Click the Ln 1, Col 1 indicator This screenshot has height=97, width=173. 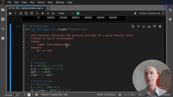pyautogui.click(x=130, y=95)
